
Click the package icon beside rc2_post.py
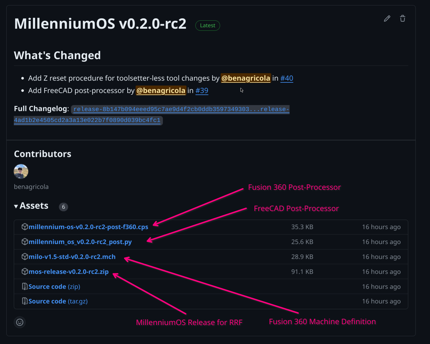pyautogui.click(x=25, y=242)
